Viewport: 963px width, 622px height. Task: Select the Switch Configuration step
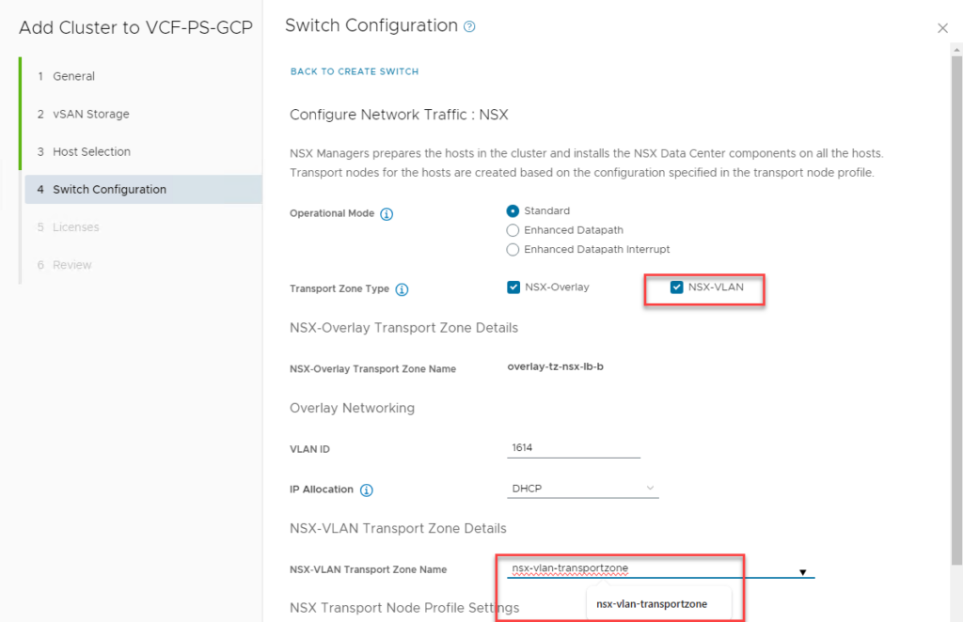pos(109,189)
